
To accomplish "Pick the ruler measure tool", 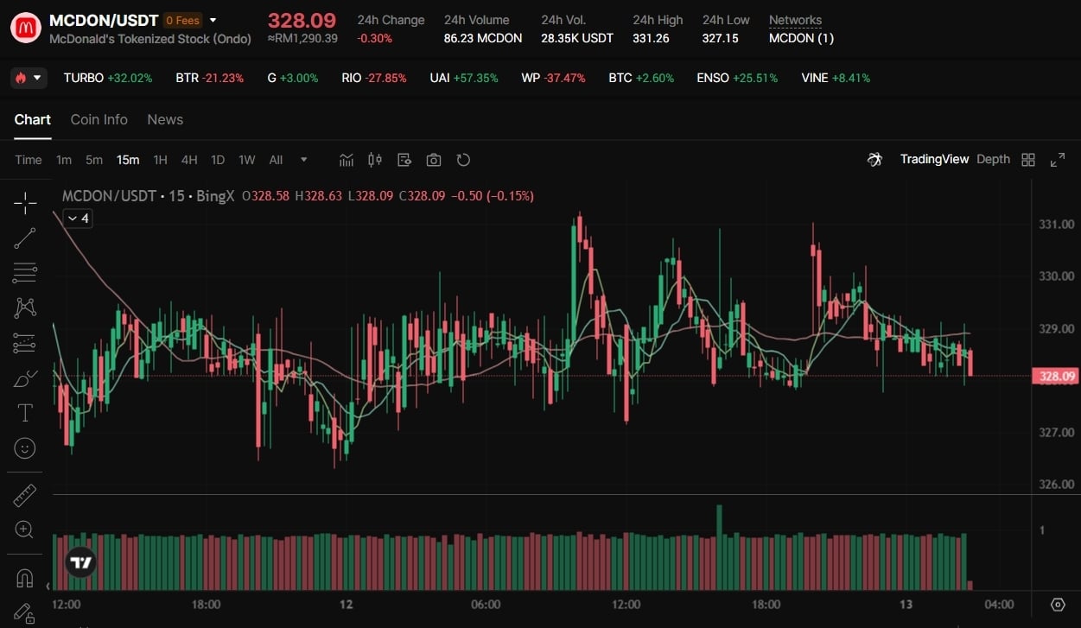I will pos(25,495).
